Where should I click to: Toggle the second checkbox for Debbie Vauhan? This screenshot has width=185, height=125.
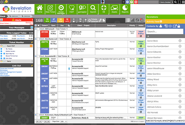(4, 51)
